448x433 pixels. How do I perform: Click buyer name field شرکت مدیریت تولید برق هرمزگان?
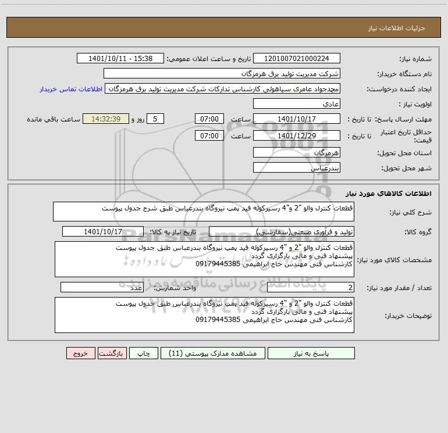coord(222,73)
